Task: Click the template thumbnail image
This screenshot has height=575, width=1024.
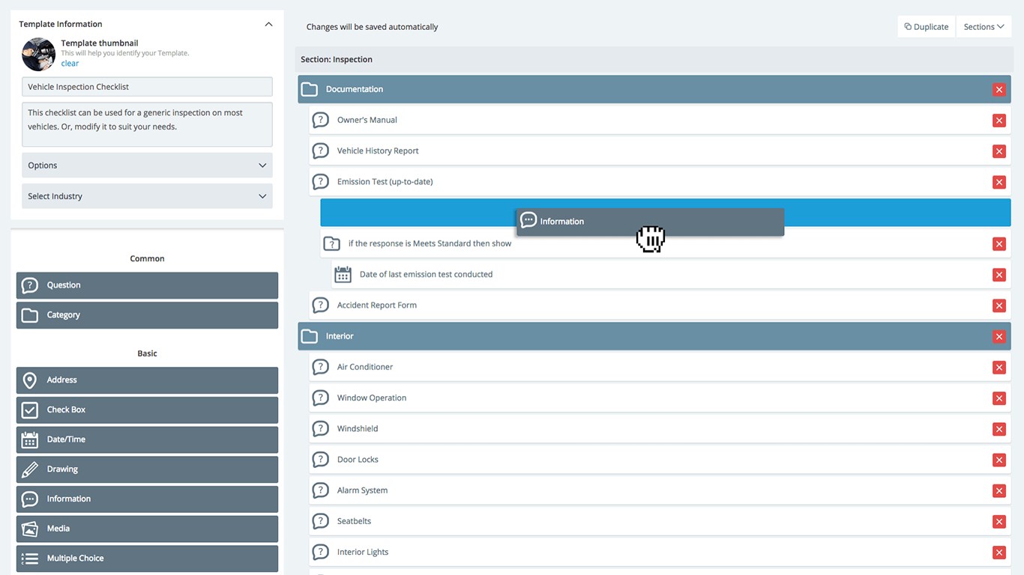Action: coord(39,54)
